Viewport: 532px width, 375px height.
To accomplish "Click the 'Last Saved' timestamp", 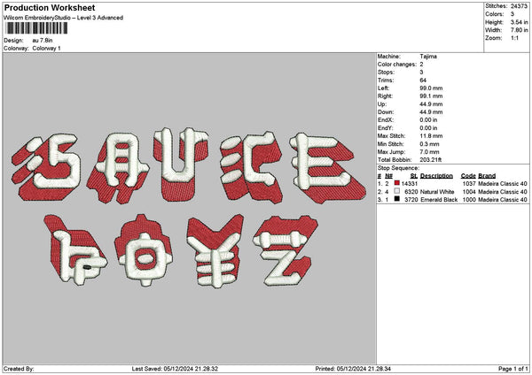I will tap(175, 369).
